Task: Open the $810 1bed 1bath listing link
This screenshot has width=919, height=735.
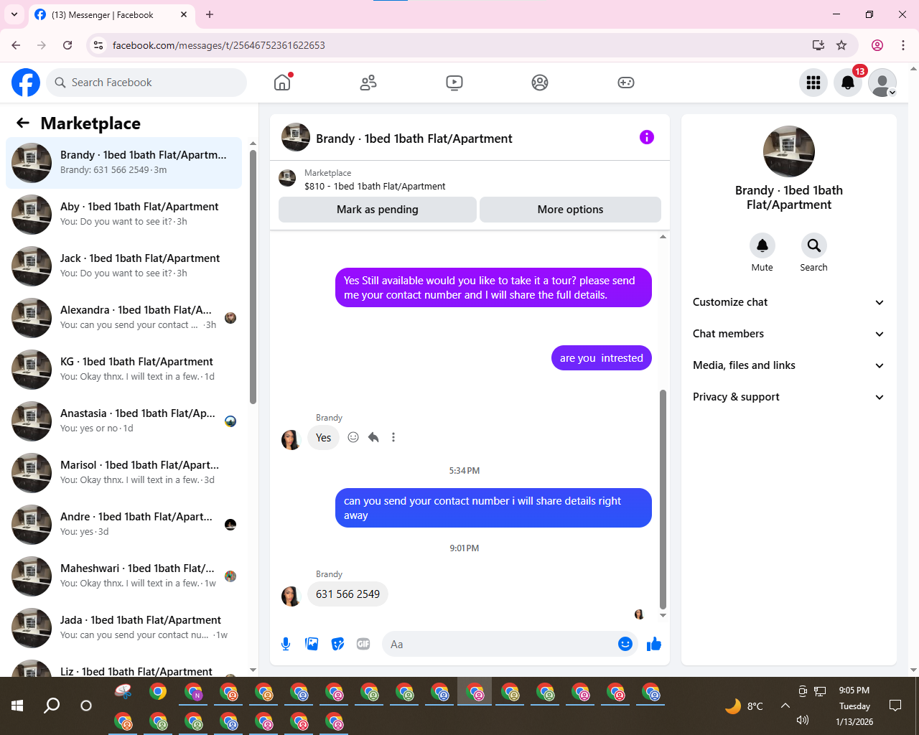Action: (x=375, y=186)
